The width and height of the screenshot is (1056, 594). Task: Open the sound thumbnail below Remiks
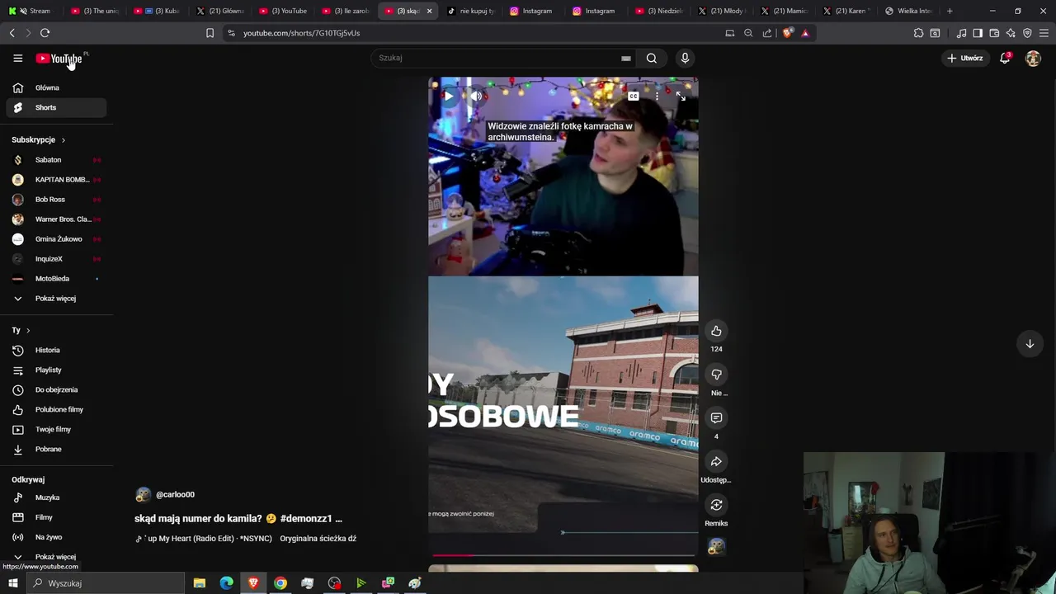(x=716, y=546)
